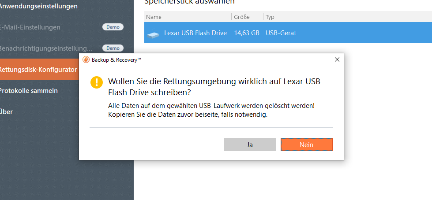Click the USB drive icon in list
Image resolution: width=432 pixels, height=200 pixels.
153,34
